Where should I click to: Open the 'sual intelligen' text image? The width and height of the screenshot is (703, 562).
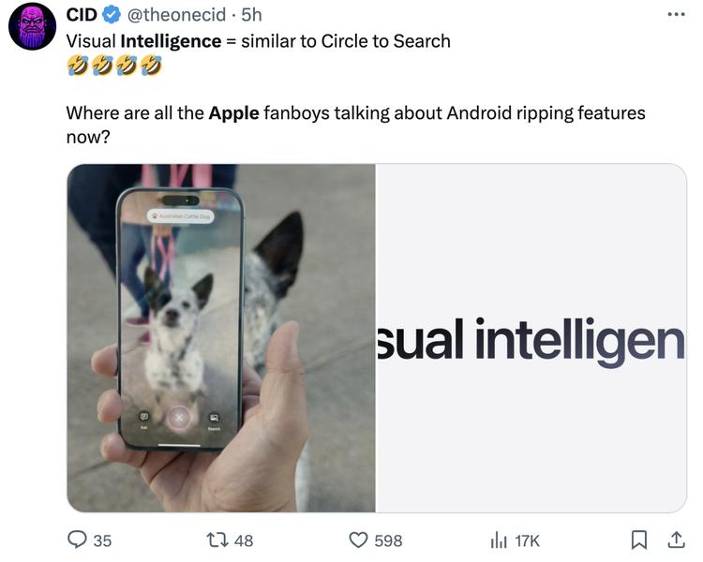[x=531, y=338]
